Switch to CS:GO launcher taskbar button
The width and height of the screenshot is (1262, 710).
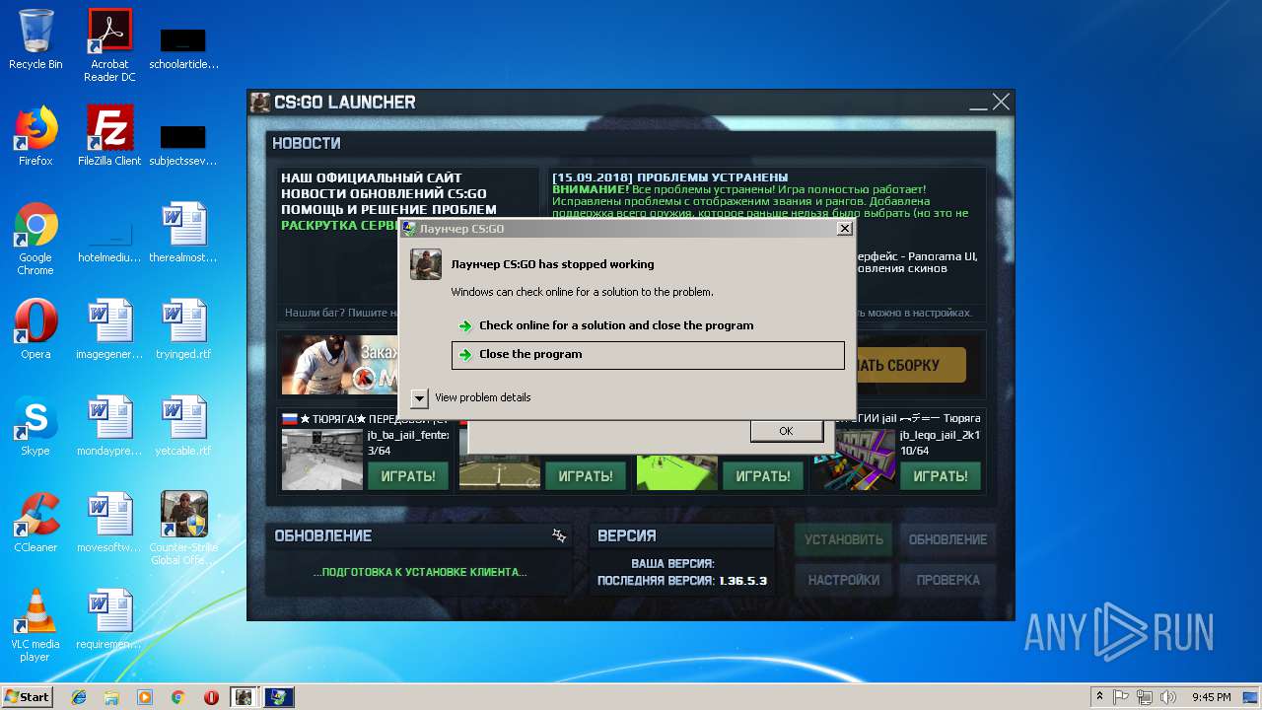245,697
